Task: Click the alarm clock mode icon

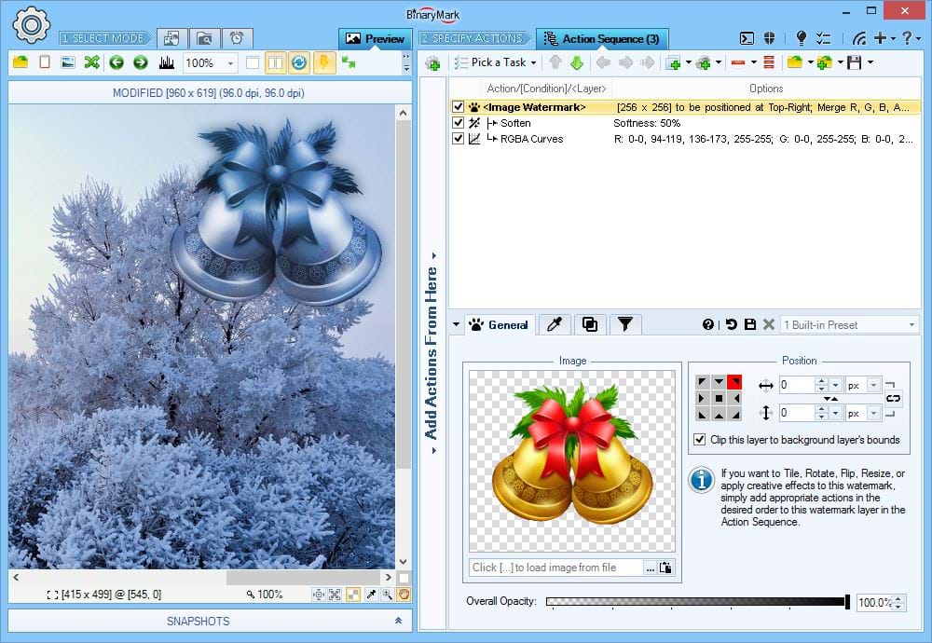Action: (237, 38)
